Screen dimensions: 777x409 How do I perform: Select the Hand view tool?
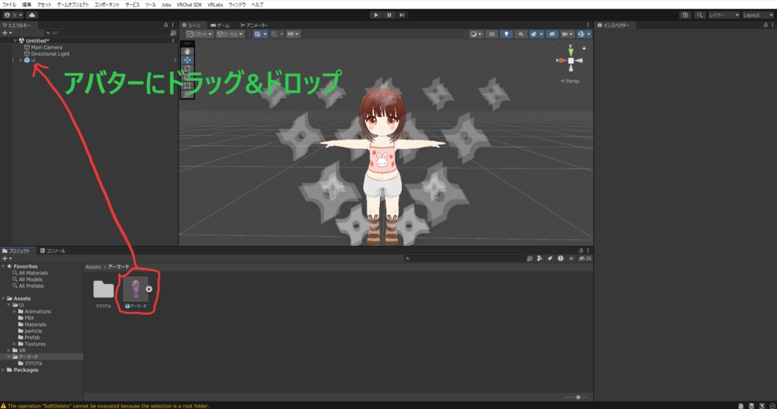point(187,51)
